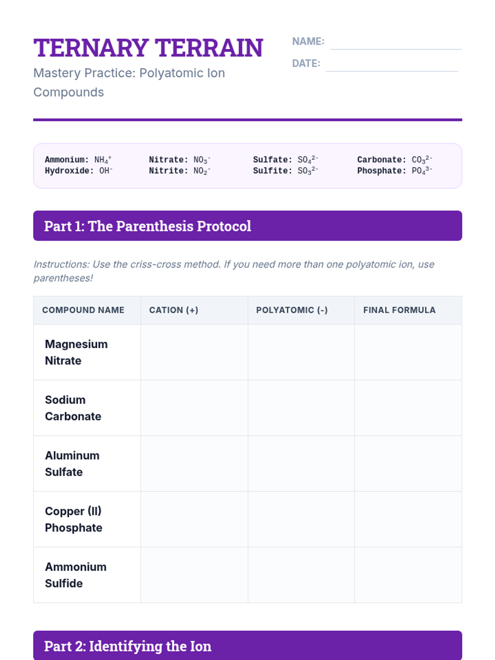Click the Magnesium Nitrate final formula cell

[x=408, y=352]
